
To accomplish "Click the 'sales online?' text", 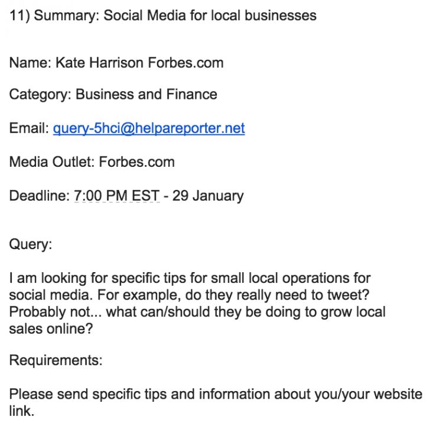I will click(51, 328).
